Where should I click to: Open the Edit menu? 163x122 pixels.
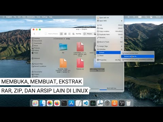19,17
